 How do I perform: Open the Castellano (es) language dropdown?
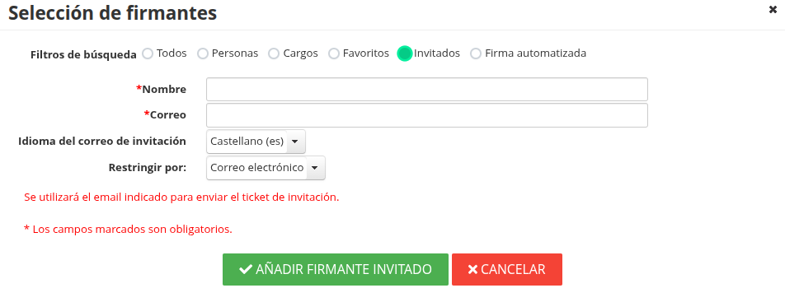tap(256, 142)
